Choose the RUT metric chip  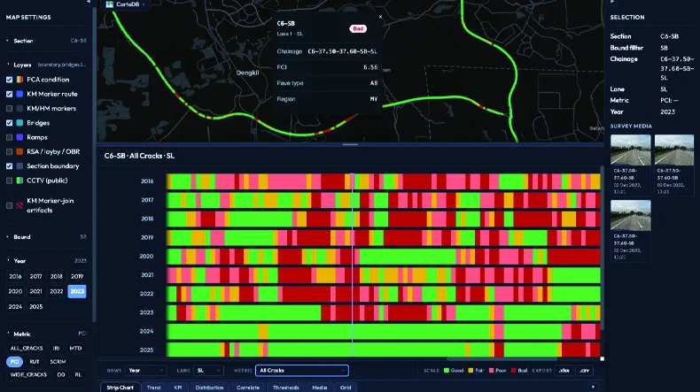point(35,362)
